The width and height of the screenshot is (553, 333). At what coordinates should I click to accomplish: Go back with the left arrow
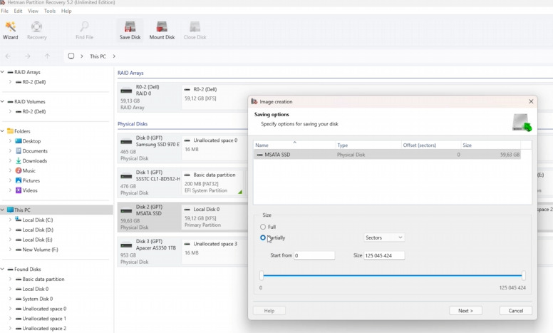pyautogui.click(x=8, y=56)
